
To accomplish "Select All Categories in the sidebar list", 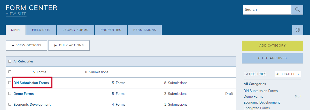I will 255,84.
